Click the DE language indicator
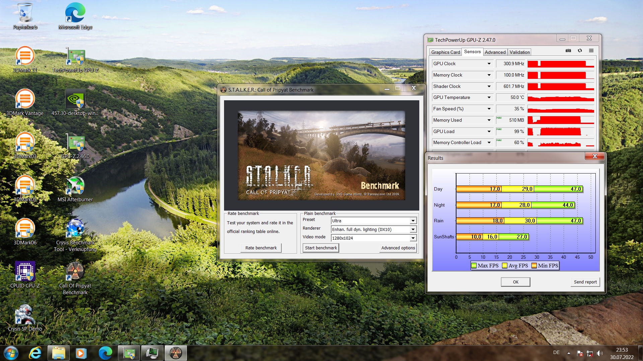 [x=556, y=352]
